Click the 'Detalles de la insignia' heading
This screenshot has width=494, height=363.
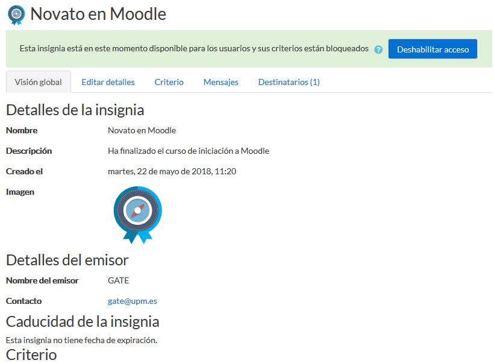(x=75, y=110)
